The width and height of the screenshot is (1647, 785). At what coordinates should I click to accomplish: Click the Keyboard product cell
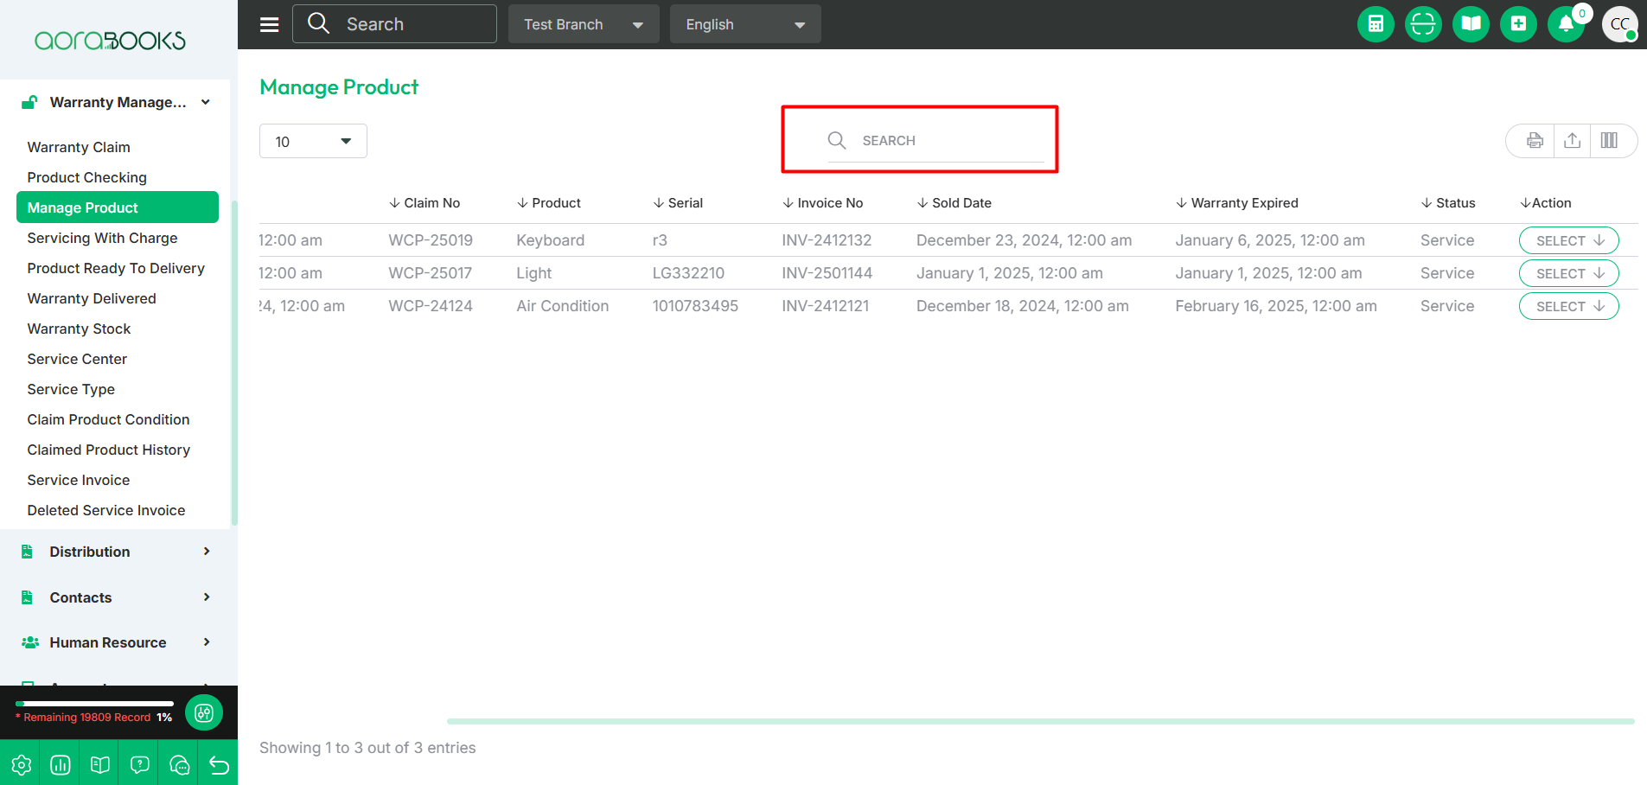551,240
